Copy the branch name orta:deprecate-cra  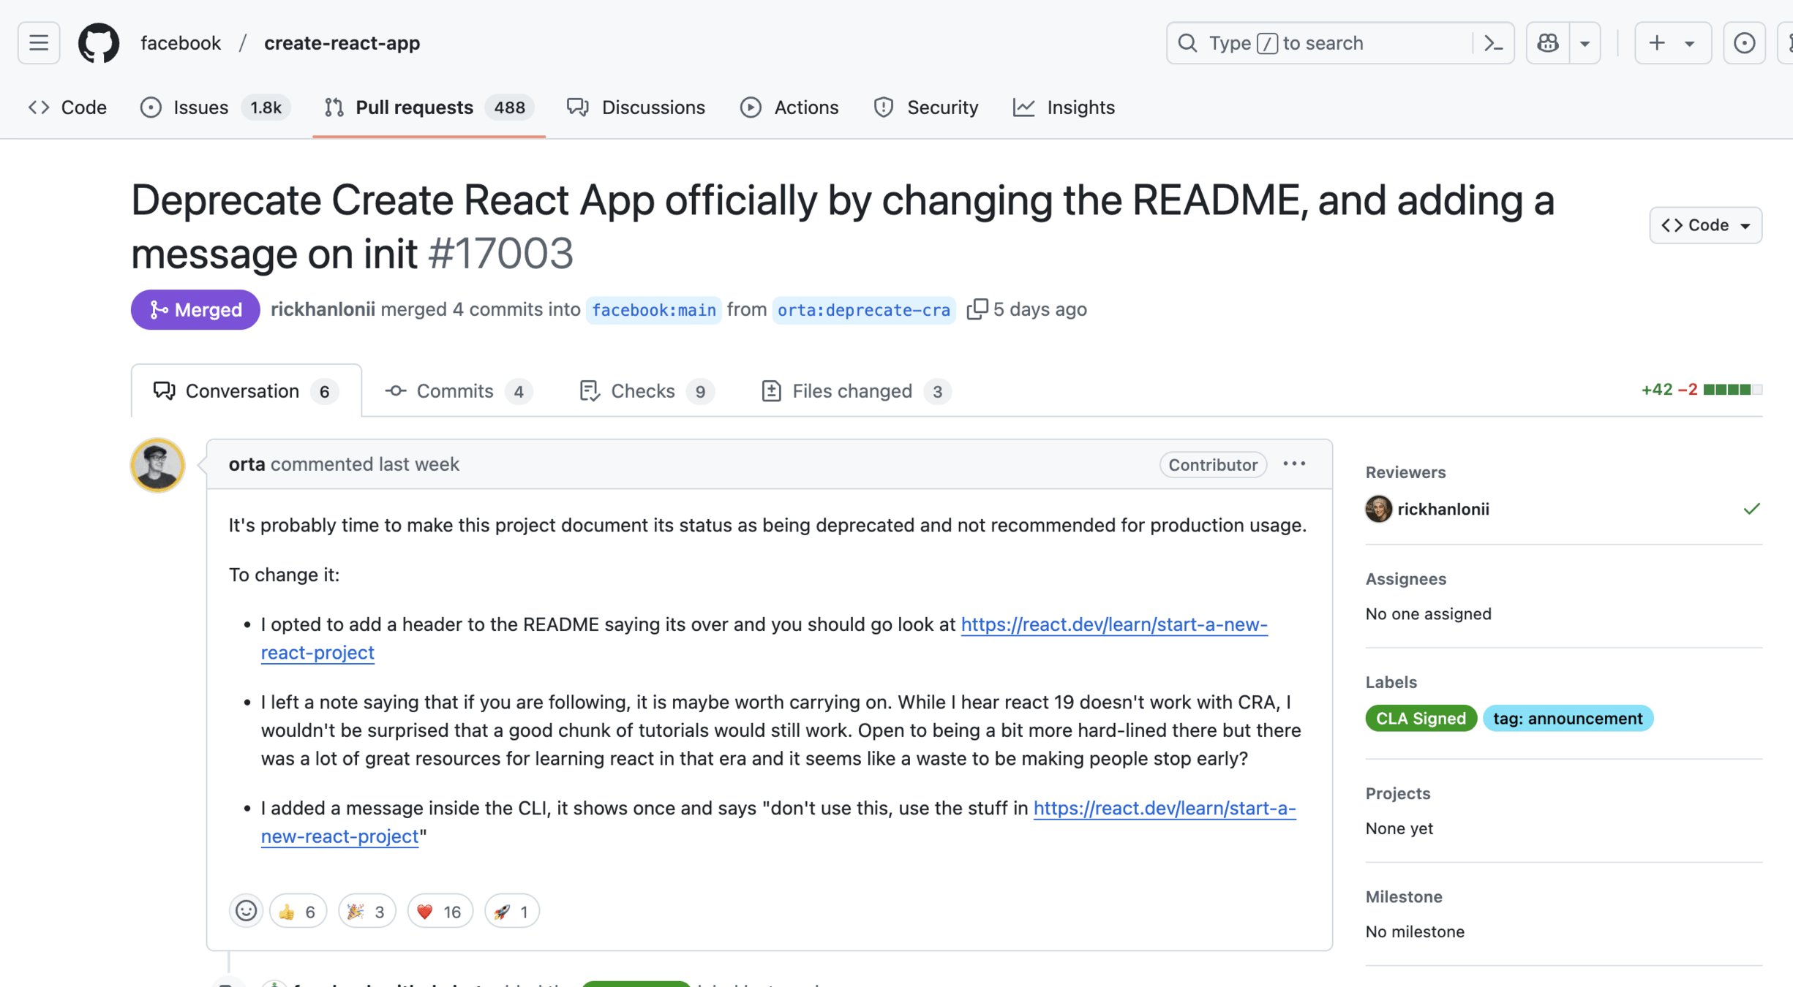click(977, 309)
